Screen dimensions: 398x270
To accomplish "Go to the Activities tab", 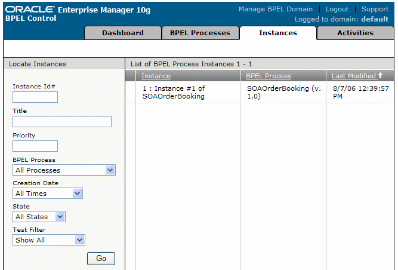I will [356, 33].
